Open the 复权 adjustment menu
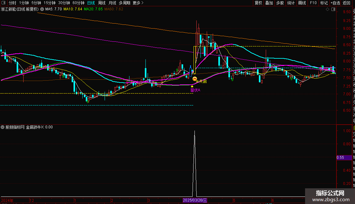355x204 pixels. pos(258,3)
